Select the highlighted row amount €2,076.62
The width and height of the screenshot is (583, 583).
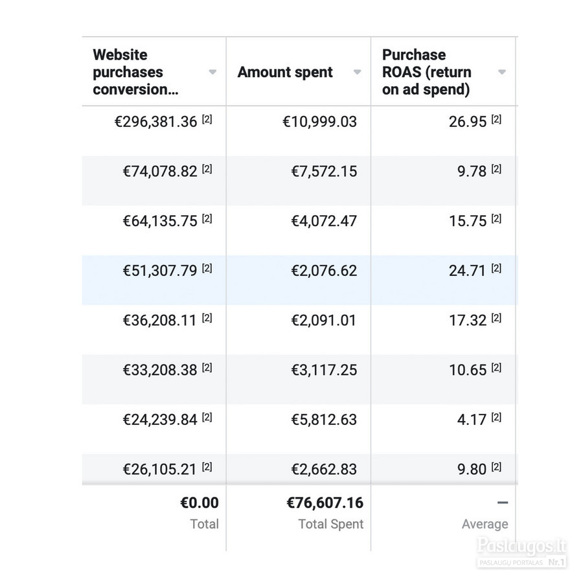(x=324, y=271)
